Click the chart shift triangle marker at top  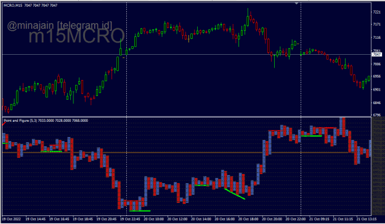tap(296, 4)
